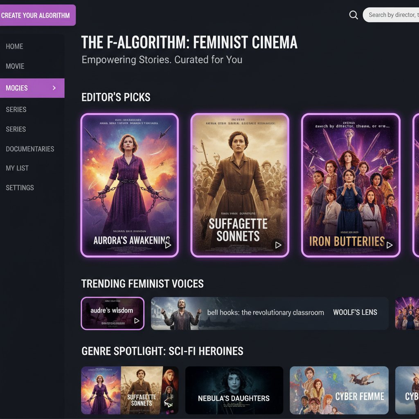Open the Nebula's Daughters title
419x419 pixels.
click(x=234, y=390)
